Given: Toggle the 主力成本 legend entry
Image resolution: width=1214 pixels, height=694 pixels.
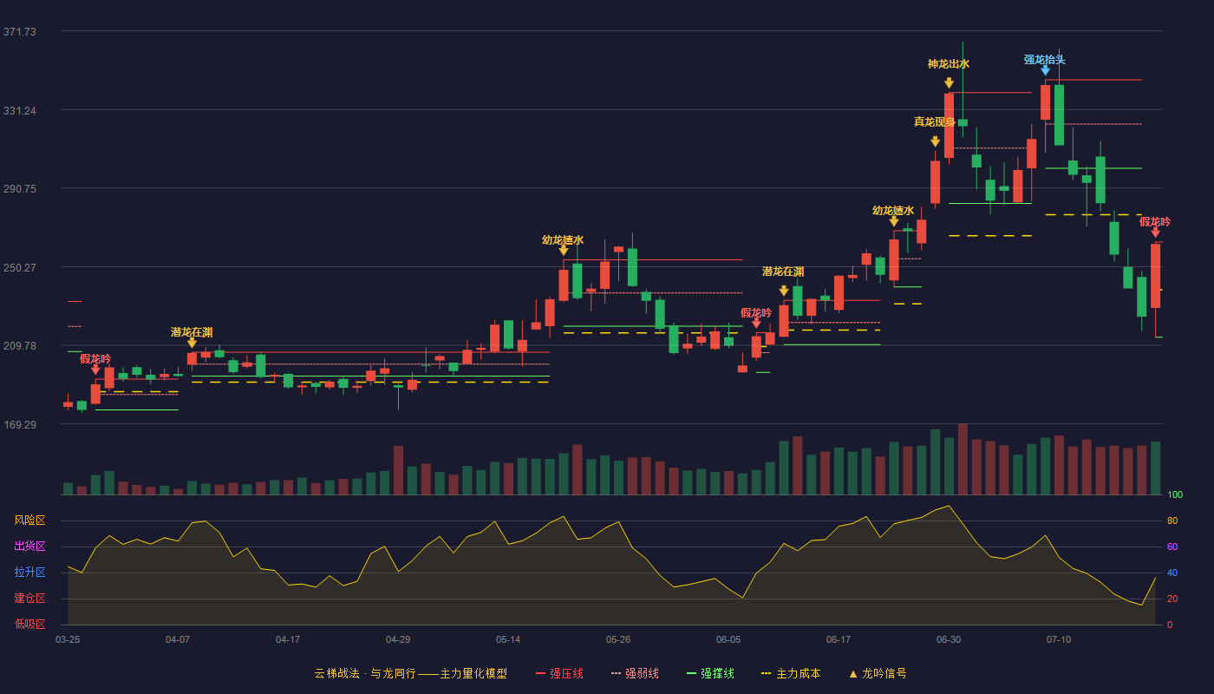Looking at the screenshot, I should [790, 673].
